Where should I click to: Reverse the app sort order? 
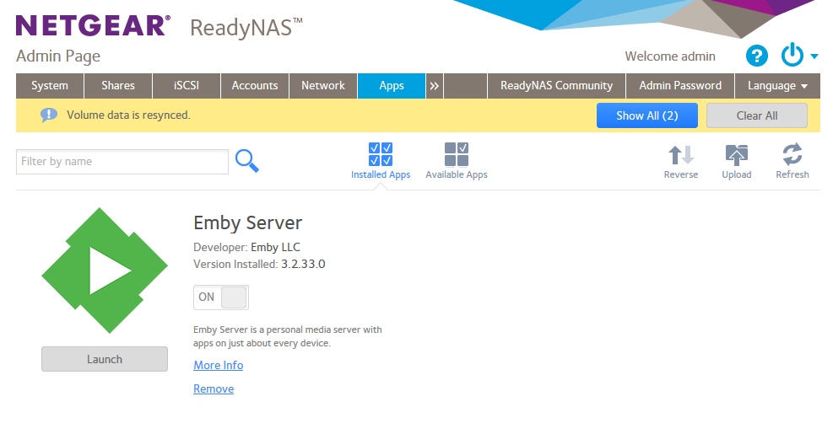680,162
